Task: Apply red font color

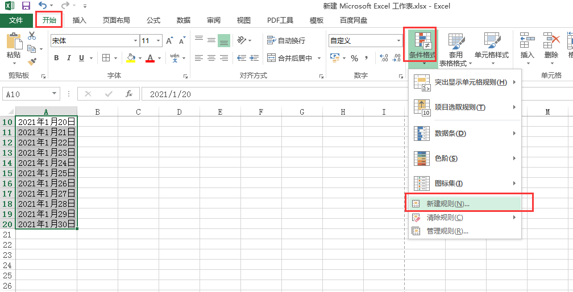Action: [150, 58]
